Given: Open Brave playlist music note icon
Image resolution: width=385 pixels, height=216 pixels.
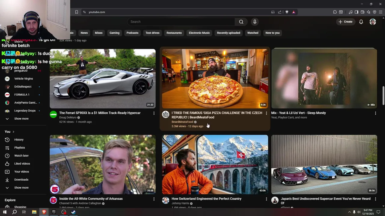Looking at the screenshot, I should click(x=350, y=12).
